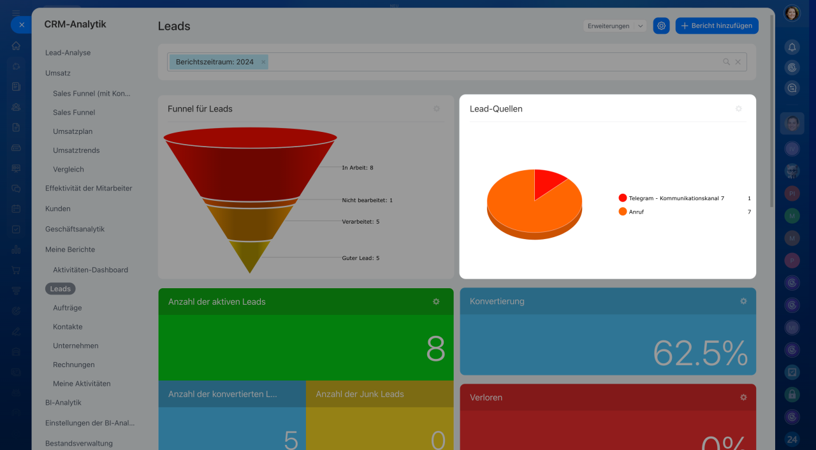Click the pie chart in Lead-Quellen

click(x=534, y=204)
